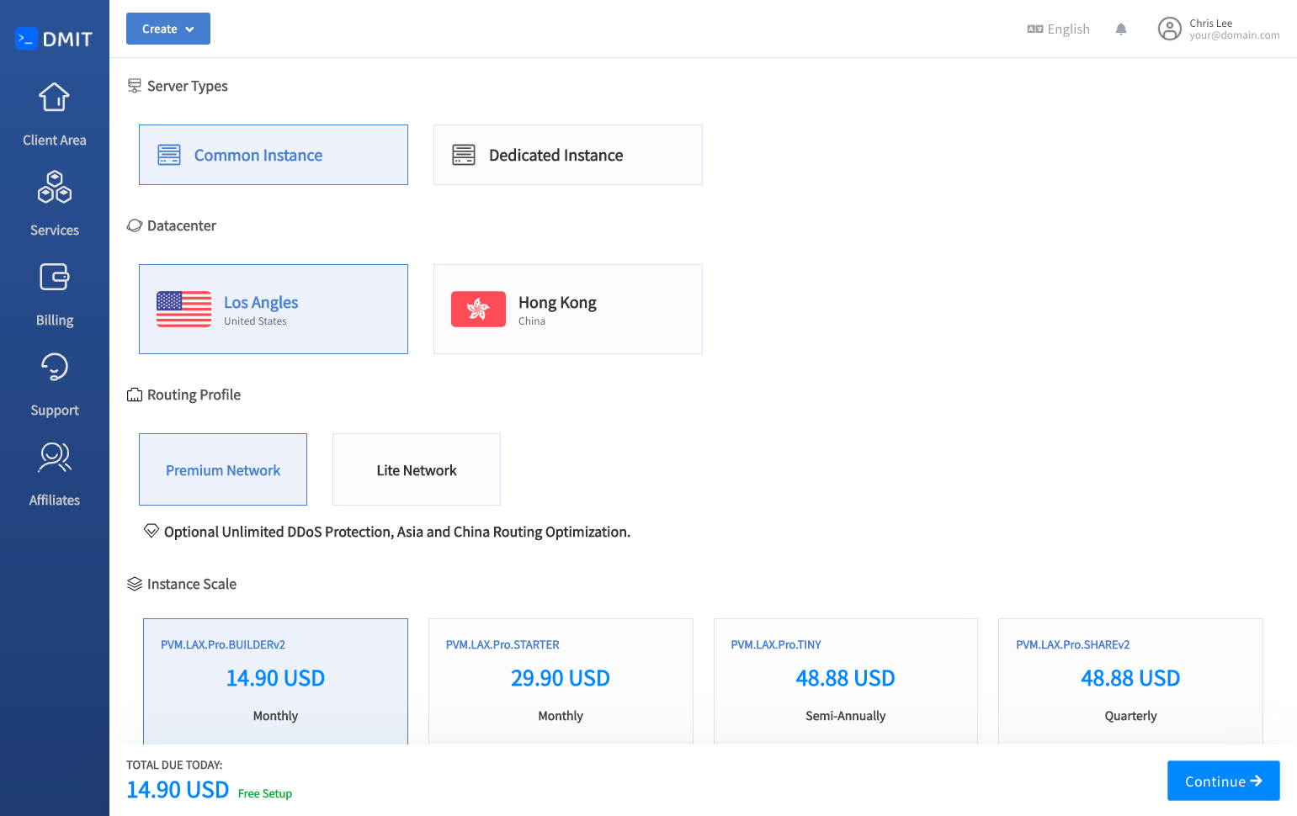Open the English language selector
1297x816 pixels.
[1058, 29]
